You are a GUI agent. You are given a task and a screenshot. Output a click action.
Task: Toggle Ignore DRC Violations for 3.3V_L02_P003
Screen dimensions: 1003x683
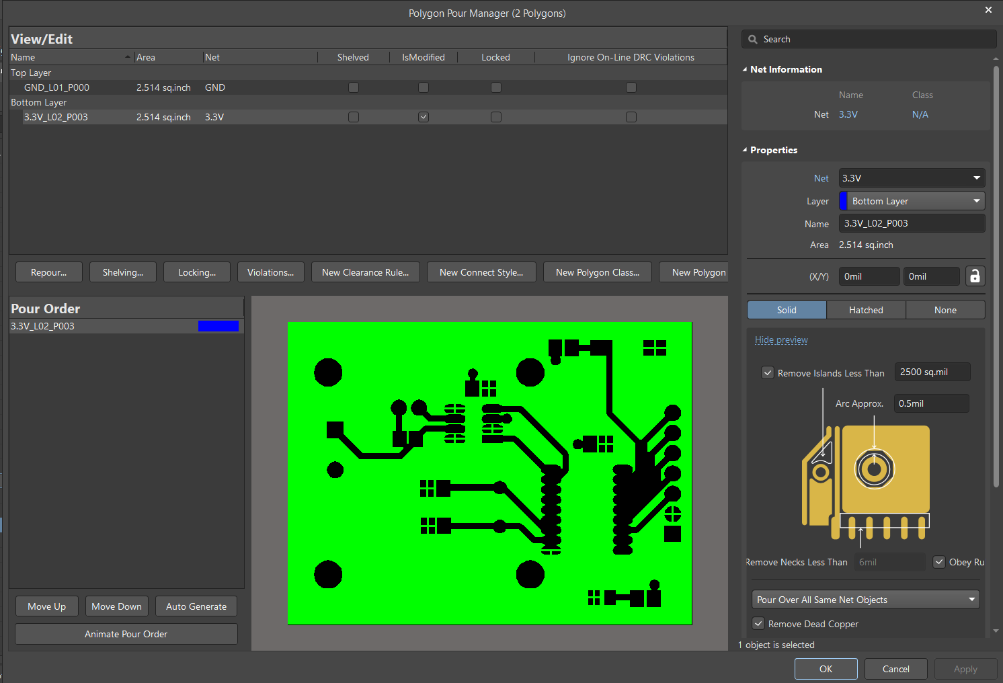click(631, 117)
